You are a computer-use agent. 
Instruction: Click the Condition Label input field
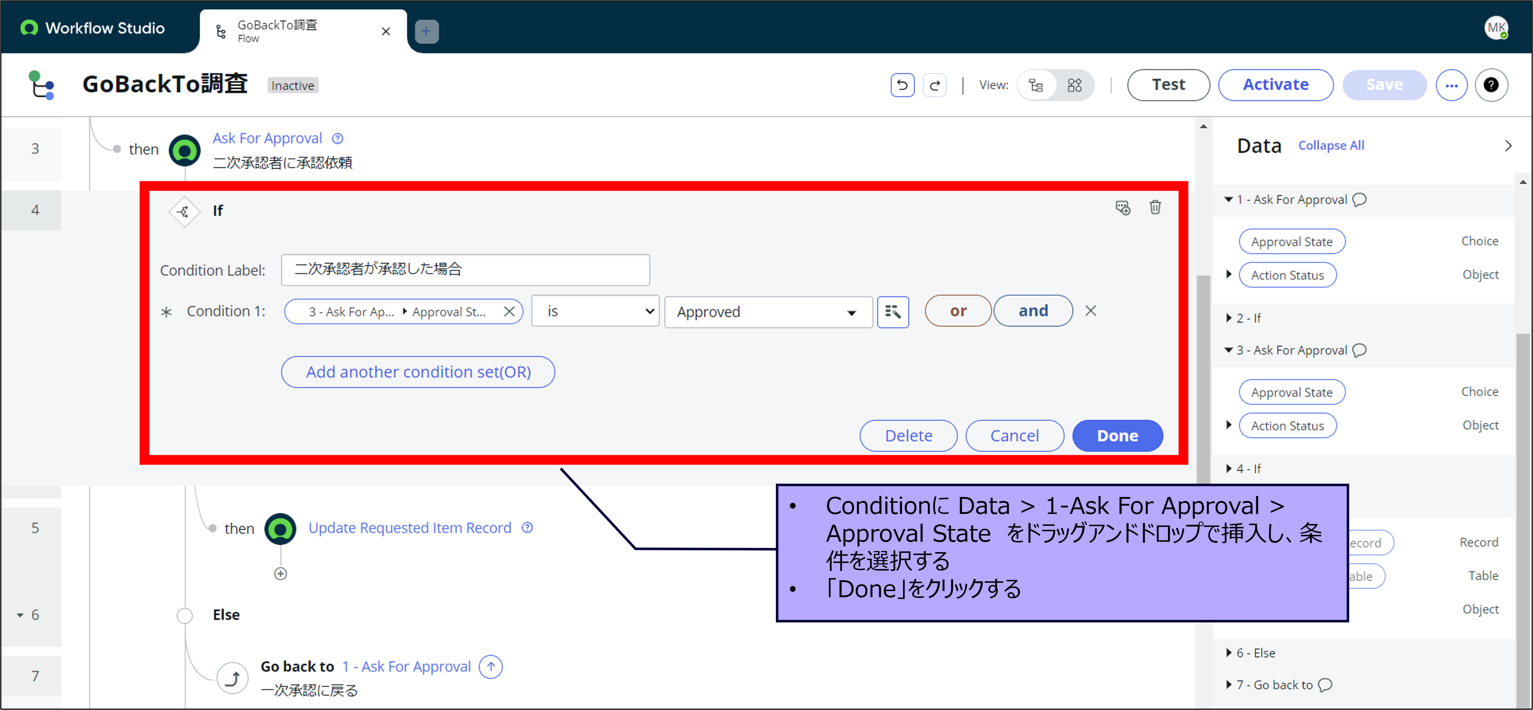tap(465, 270)
